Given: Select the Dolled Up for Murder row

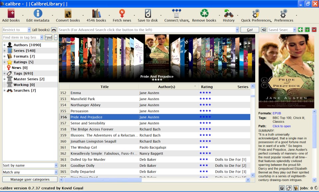Looking at the screenshot, I should point(155,160).
